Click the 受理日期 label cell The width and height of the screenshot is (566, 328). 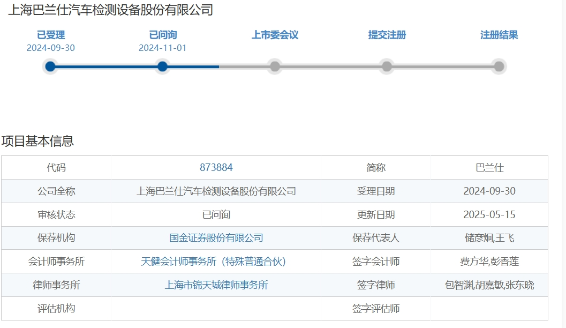coord(376,191)
